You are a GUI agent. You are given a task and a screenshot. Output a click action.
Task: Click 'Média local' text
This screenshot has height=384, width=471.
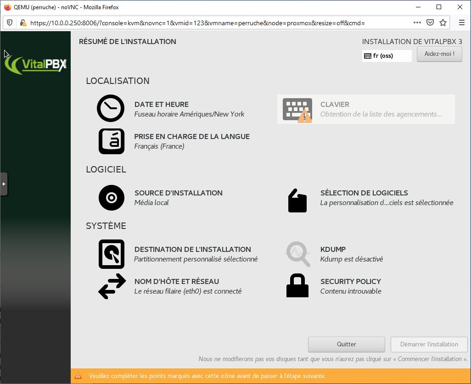(151, 203)
